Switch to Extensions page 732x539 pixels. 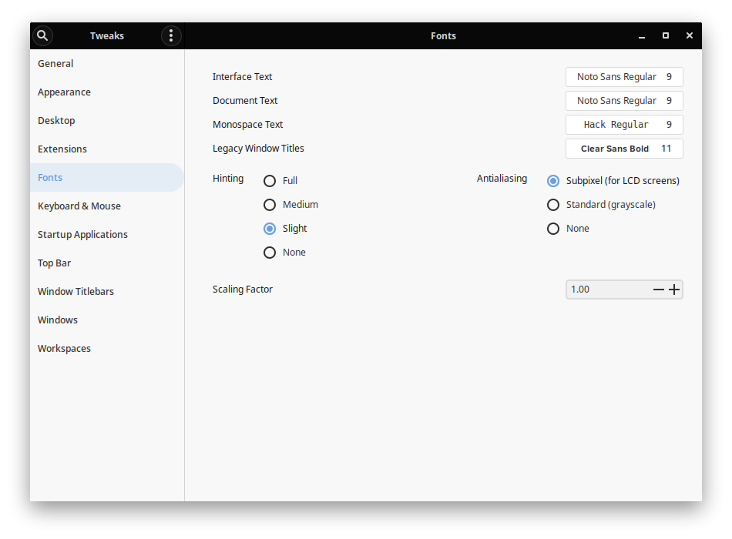(x=62, y=149)
